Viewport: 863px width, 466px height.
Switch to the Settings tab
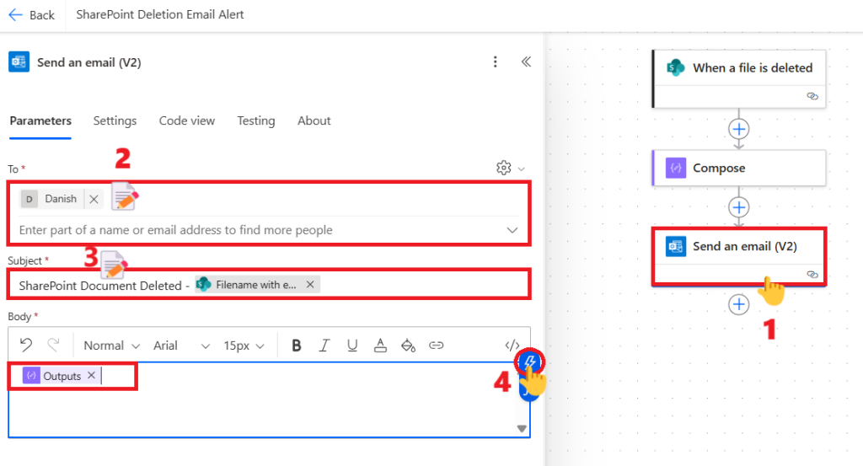(115, 121)
